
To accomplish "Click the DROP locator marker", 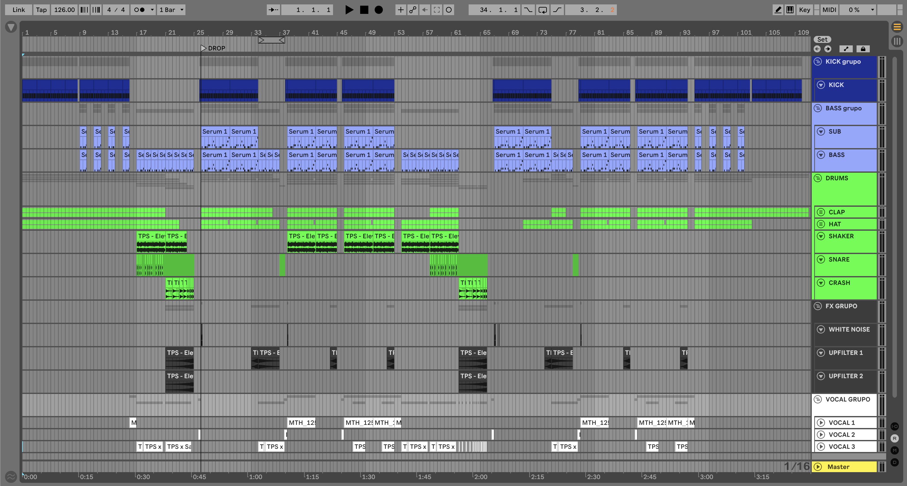I will (203, 48).
